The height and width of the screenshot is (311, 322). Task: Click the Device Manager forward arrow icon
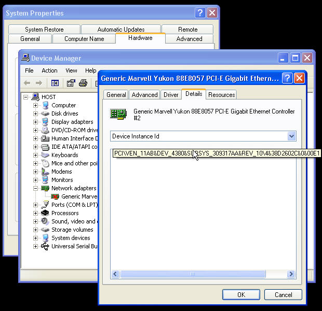point(39,83)
